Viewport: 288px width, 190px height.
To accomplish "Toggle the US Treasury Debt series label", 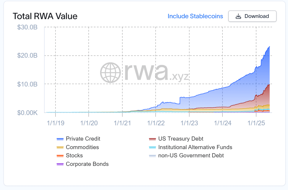I will tap(181, 139).
